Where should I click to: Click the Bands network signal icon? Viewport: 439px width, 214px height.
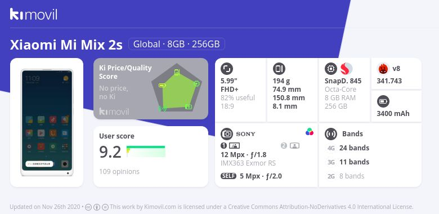[x=331, y=134]
